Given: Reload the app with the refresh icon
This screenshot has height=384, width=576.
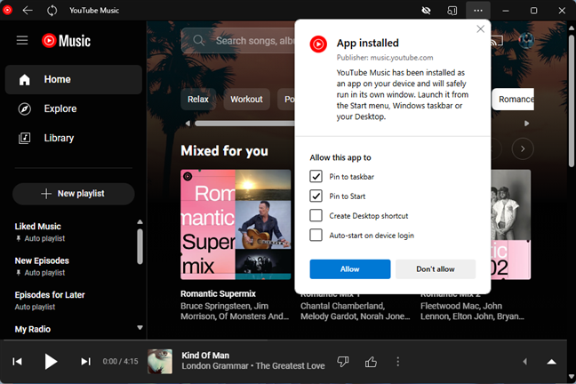Looking at the screenshot, I should (52, 11).
